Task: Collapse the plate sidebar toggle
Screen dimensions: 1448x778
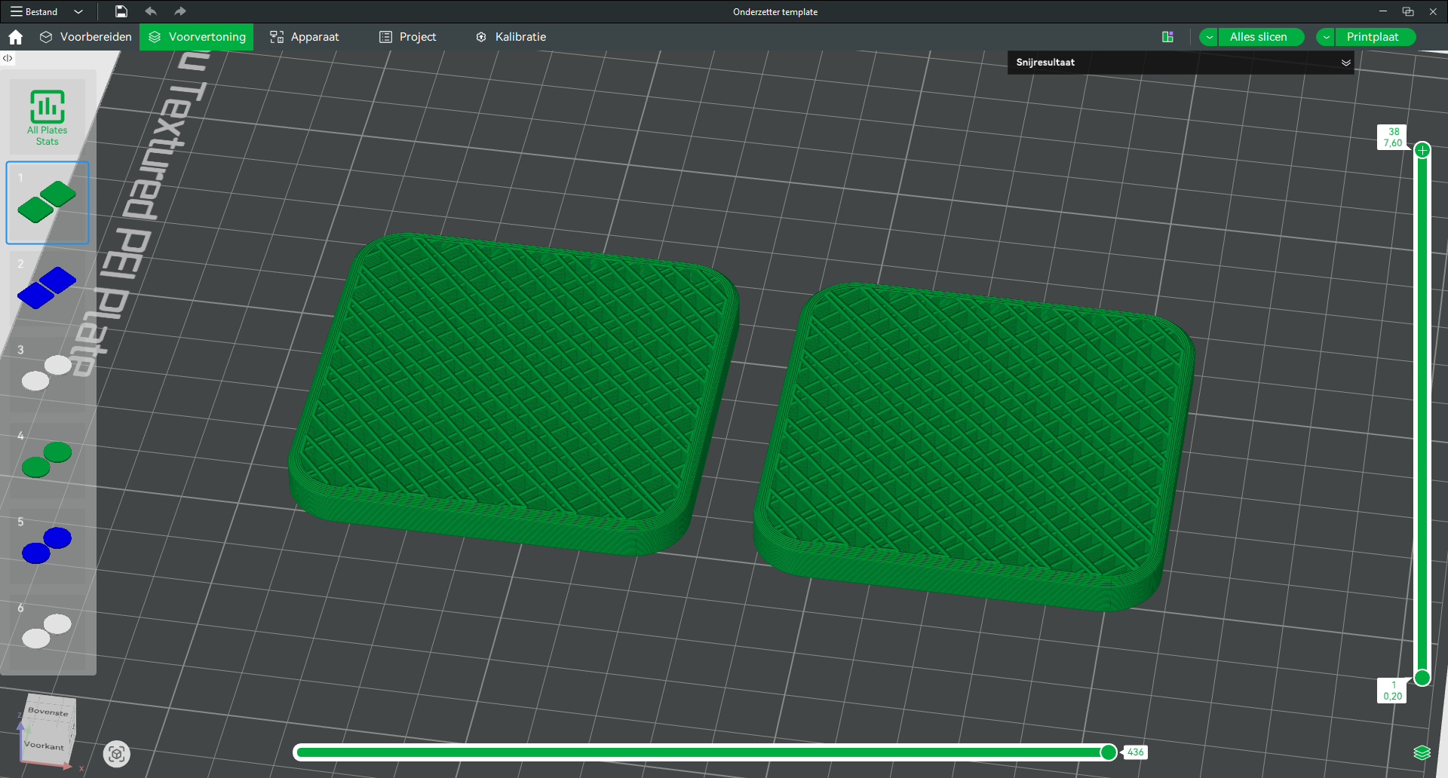Action: click(8, 58)
